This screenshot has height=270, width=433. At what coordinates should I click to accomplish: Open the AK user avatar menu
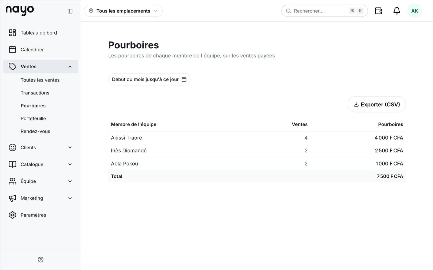tap(415, 11)
